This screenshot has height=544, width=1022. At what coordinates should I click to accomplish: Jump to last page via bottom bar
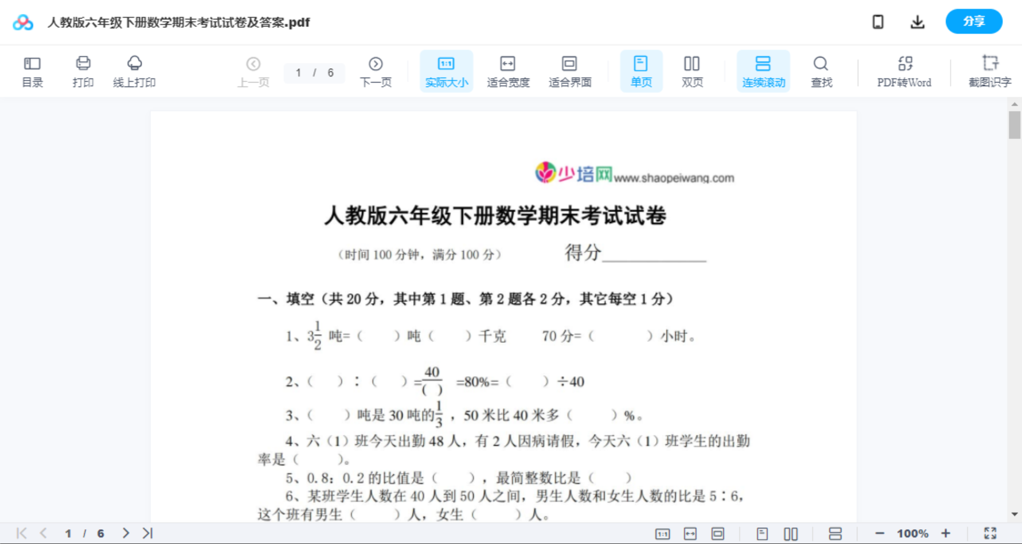click(147, 533)
